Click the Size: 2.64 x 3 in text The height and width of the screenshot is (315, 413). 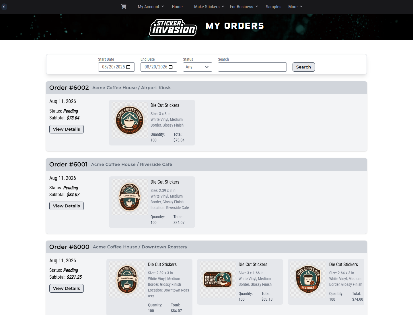tap(342, 273)
